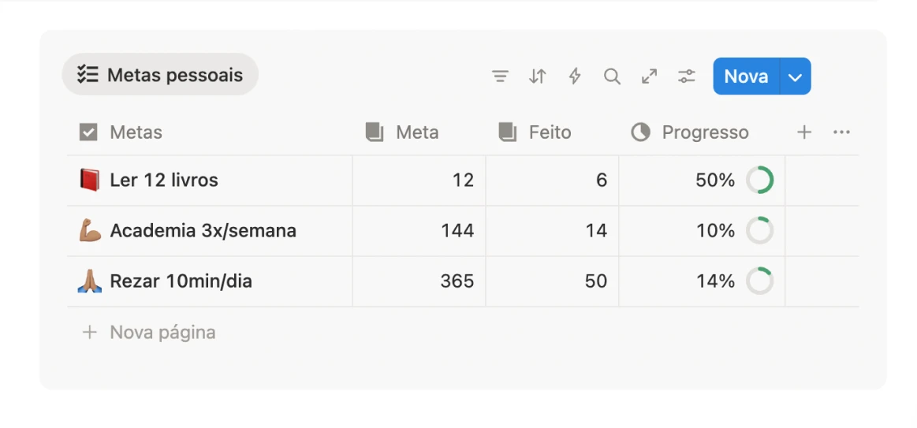Open the Feito column header
Viewport: 917px width, 428px height.
point(549,132)
